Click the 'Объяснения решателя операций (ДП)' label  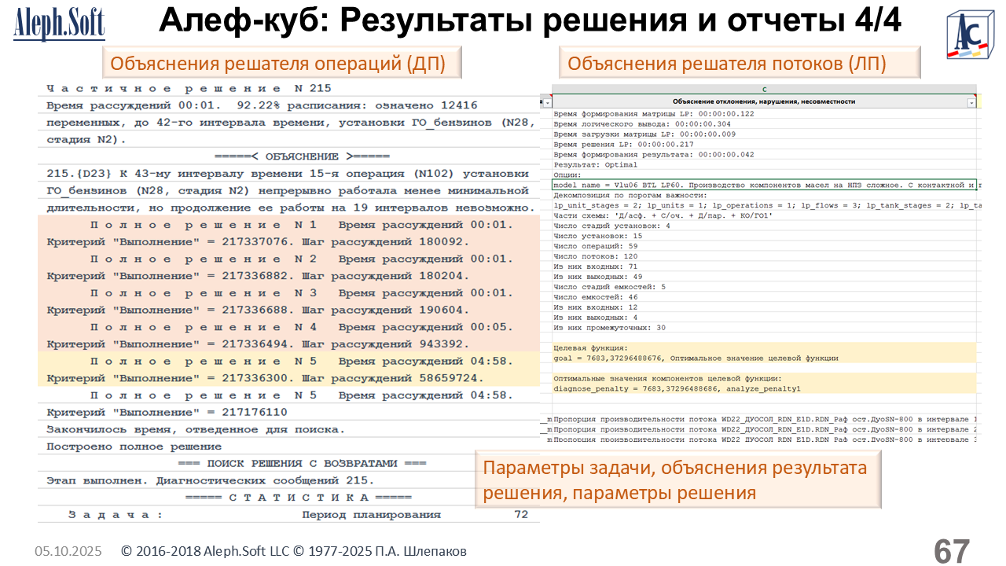click(x=278, y=64)
